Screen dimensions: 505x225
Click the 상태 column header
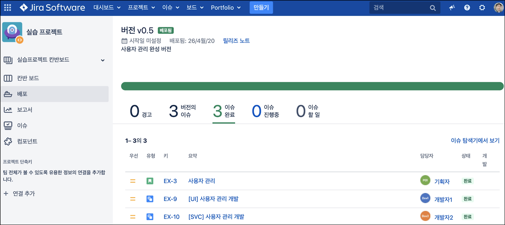tap(466, 156)
